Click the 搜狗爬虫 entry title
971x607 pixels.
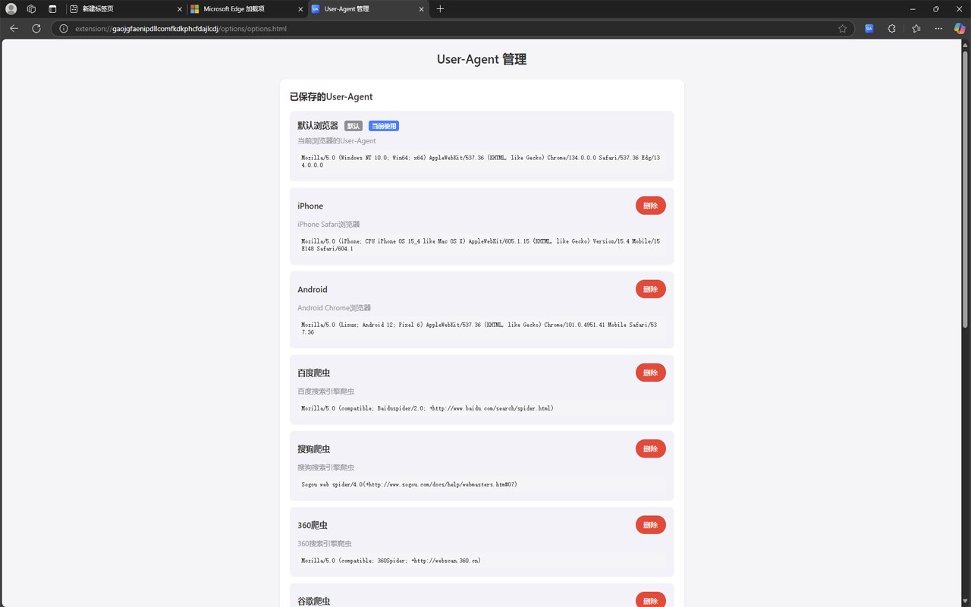[313, 449]
